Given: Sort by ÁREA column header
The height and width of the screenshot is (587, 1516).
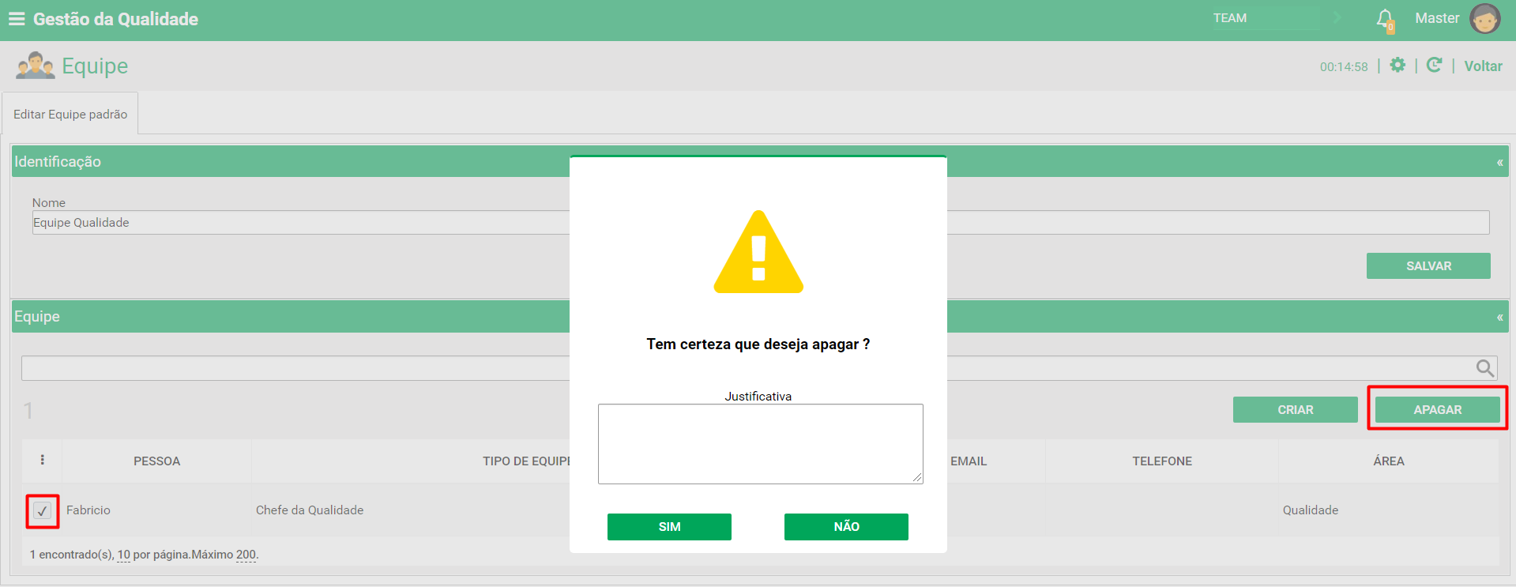Looking at the screenshot, I should pyautogui.click(x=1388, y=461).
